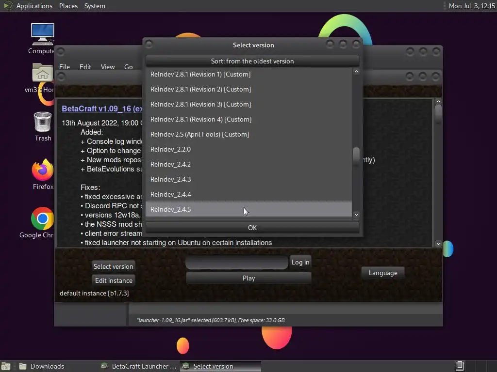
Task: Toggle sort order from the oldest version
Action: click(252, 61)
